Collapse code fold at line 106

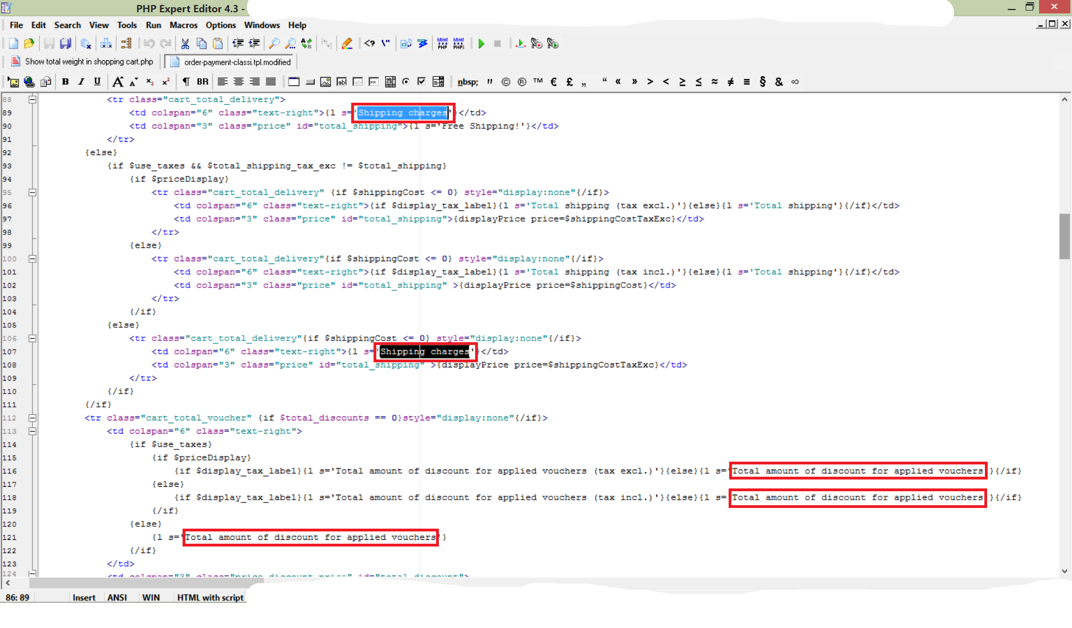point(32,338)
